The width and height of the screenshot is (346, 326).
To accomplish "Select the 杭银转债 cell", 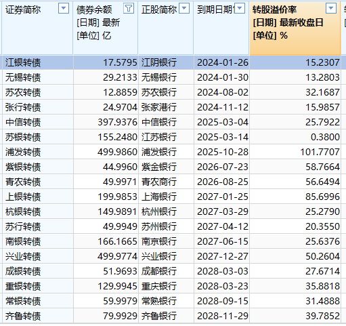I will (38, 211).
